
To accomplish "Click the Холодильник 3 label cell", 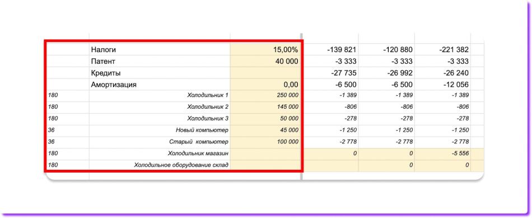I will pos(160,119).
